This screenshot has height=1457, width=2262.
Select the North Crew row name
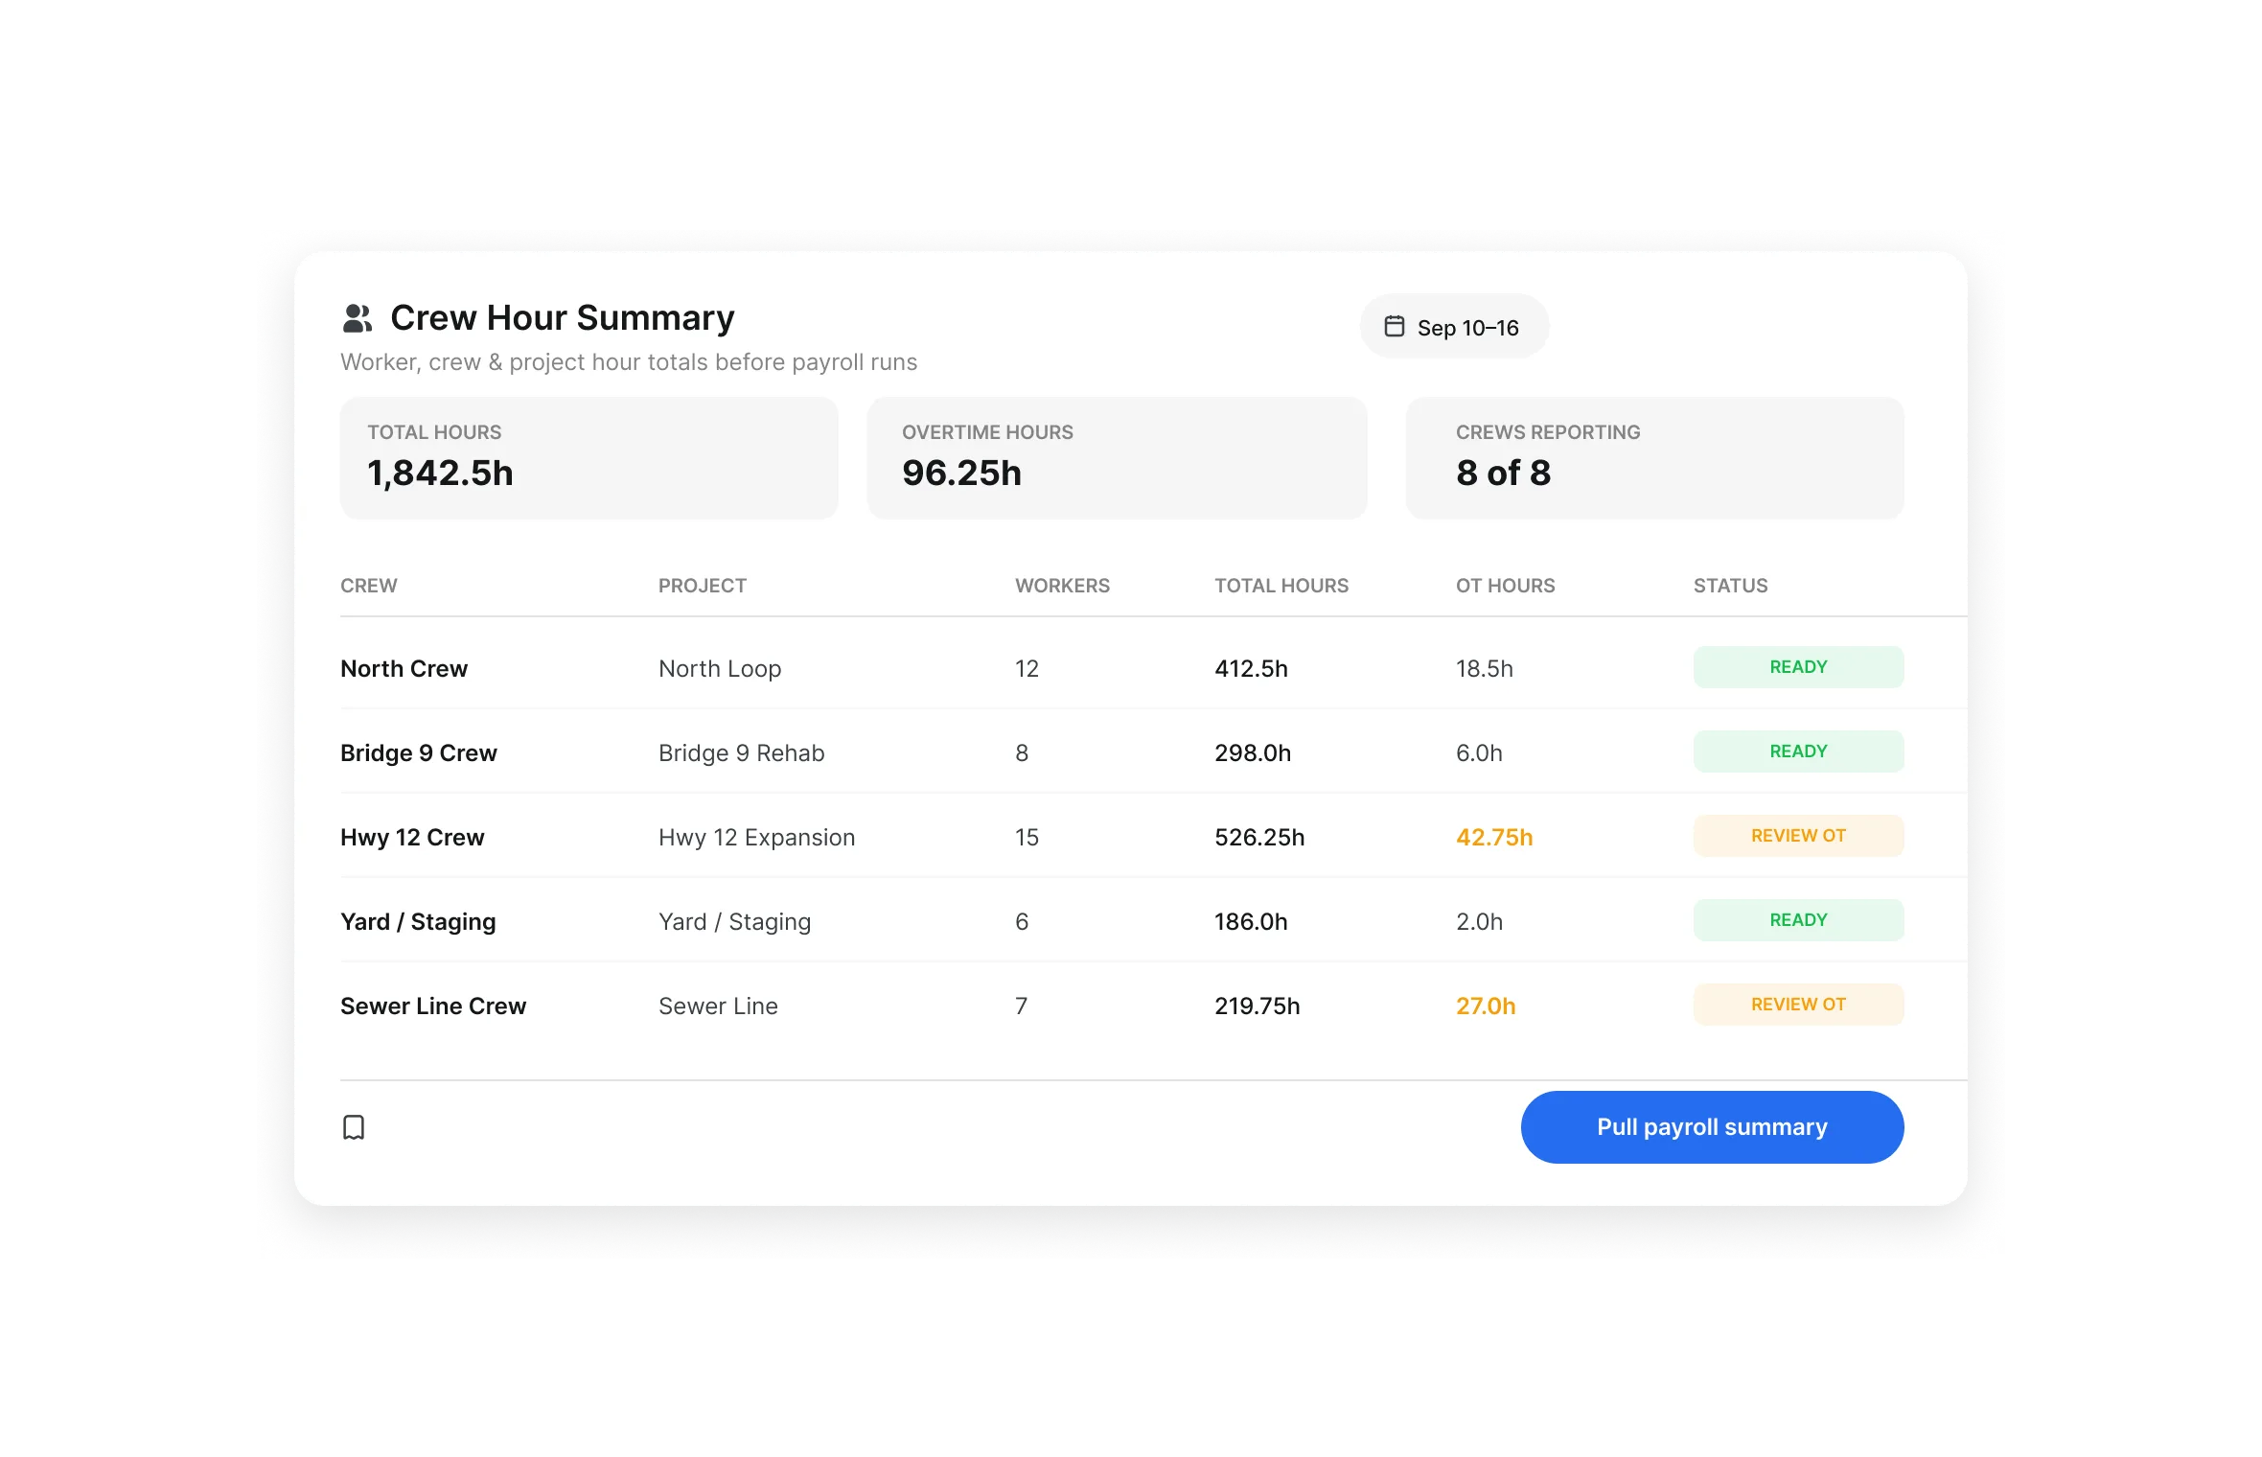point(404,668)
